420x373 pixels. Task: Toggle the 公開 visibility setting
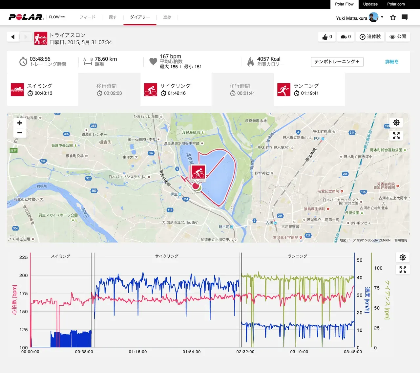(397, 37)
